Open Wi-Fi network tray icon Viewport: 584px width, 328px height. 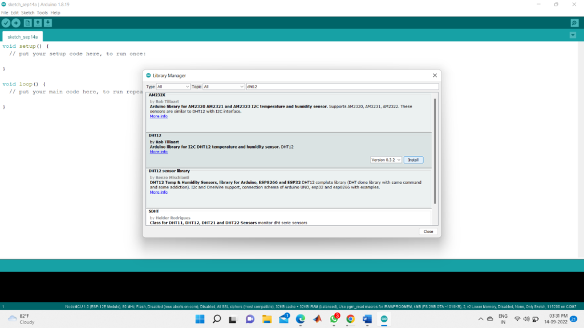point(517,319)
